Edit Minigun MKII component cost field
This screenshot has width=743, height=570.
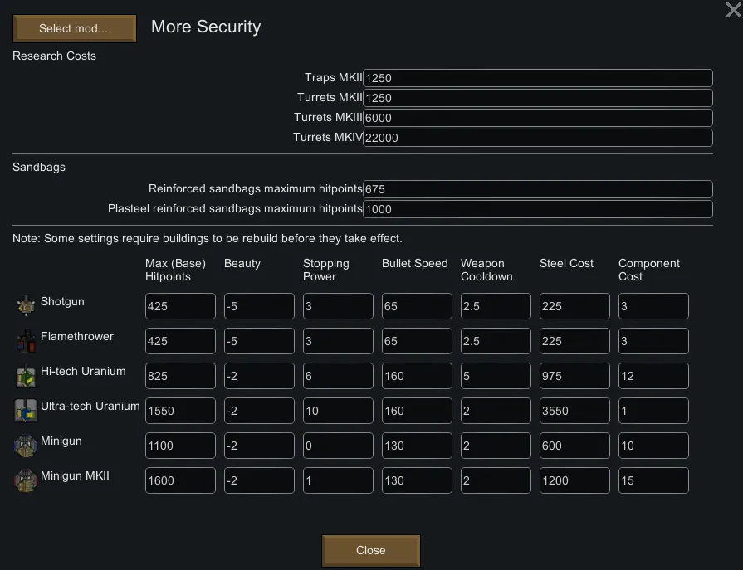click(x=653, y=480)
